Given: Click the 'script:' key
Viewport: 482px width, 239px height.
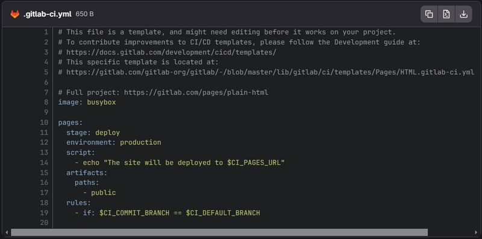Looking at the screenshot, I should [81, 153].
